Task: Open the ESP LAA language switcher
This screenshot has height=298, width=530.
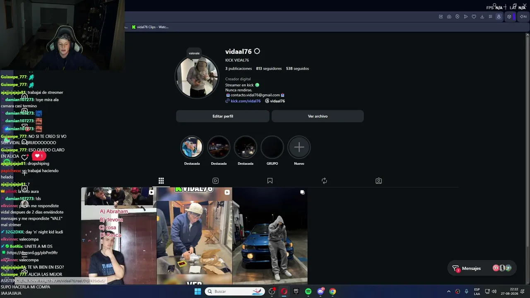Action: tap(477, 291)
